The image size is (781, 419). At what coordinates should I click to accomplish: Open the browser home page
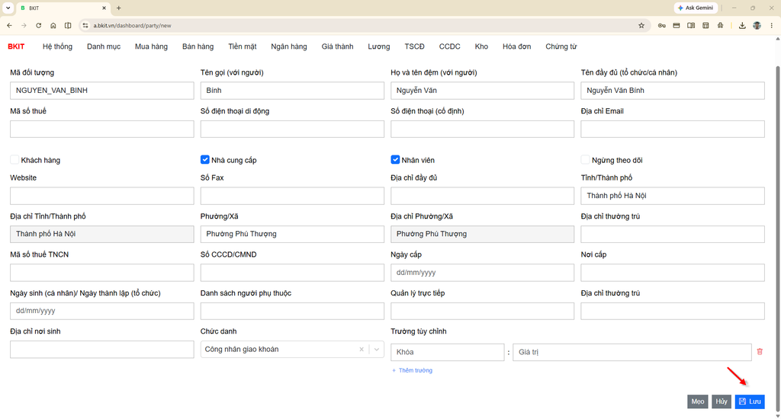click(x=53, y=25)
